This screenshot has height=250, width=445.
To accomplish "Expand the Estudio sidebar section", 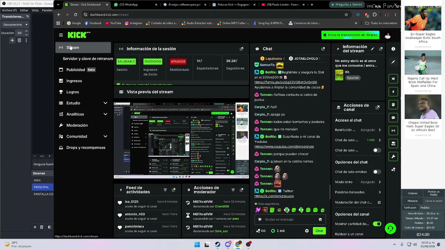I will click(x=105, y=103).
